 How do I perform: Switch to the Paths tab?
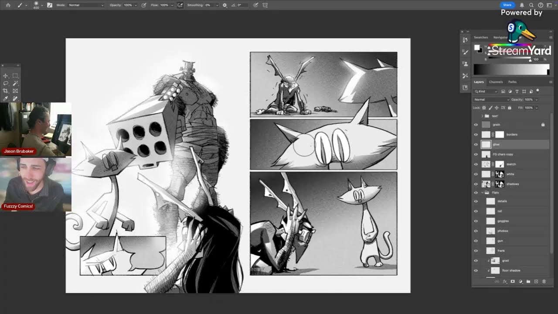tap(512, 82)
